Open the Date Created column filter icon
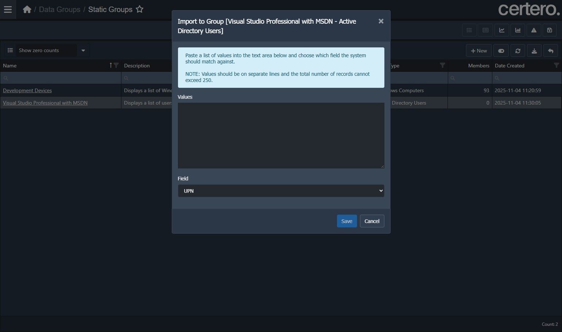The height and width of the screenshot is (332, 562). (557, 65)
